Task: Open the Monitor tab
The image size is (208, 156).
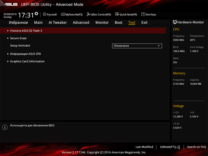Action: click(x=102, y=23)
